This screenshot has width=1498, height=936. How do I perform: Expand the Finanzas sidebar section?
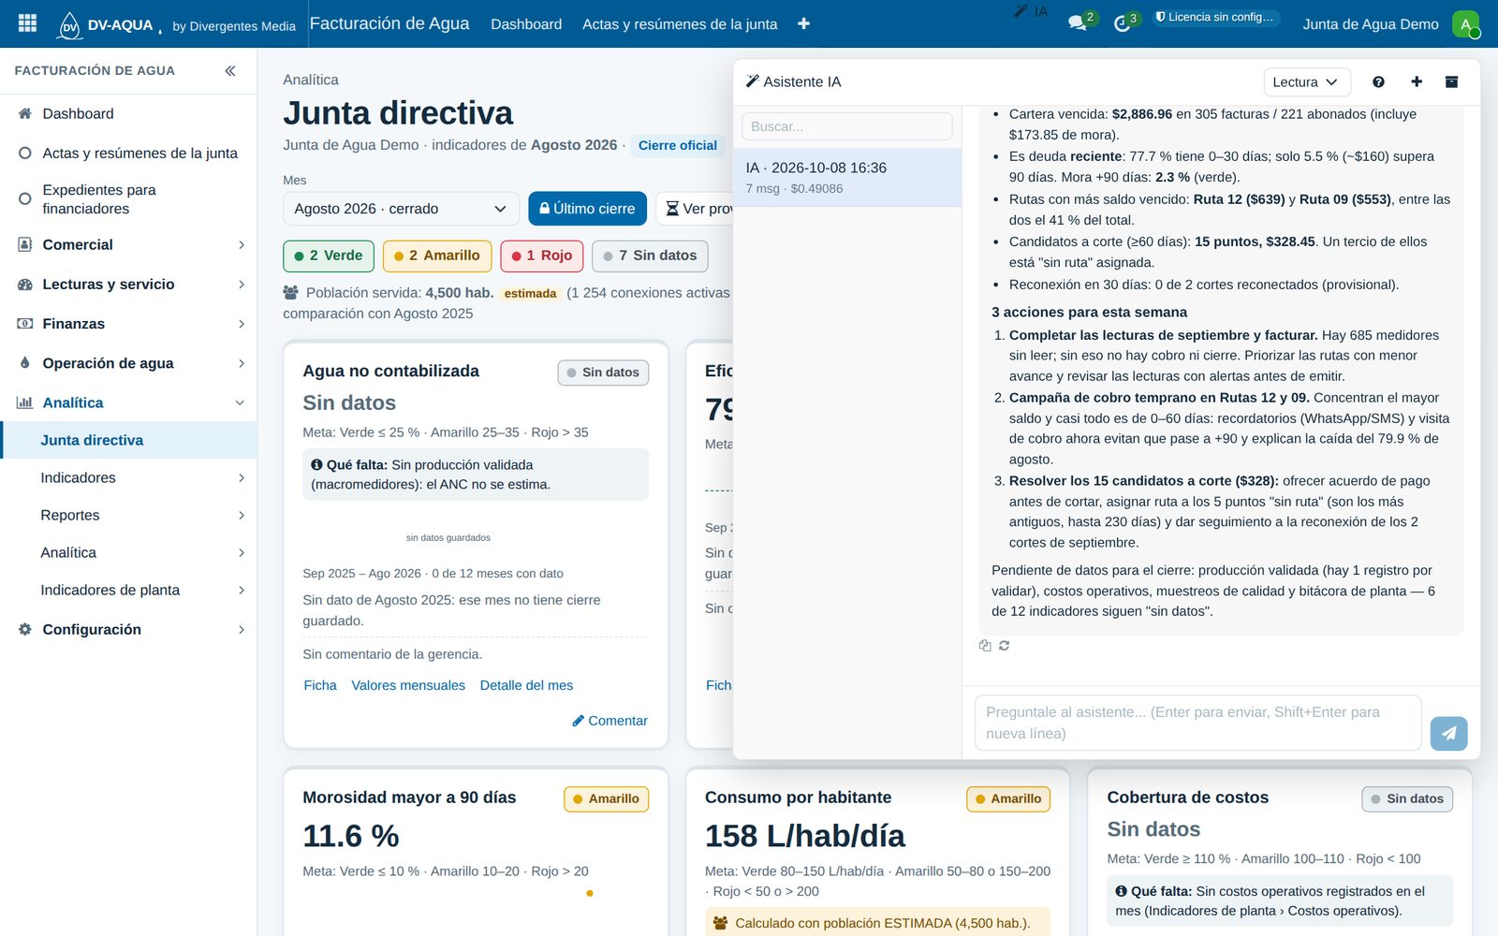pyautogui.click(x=128, y=324)
